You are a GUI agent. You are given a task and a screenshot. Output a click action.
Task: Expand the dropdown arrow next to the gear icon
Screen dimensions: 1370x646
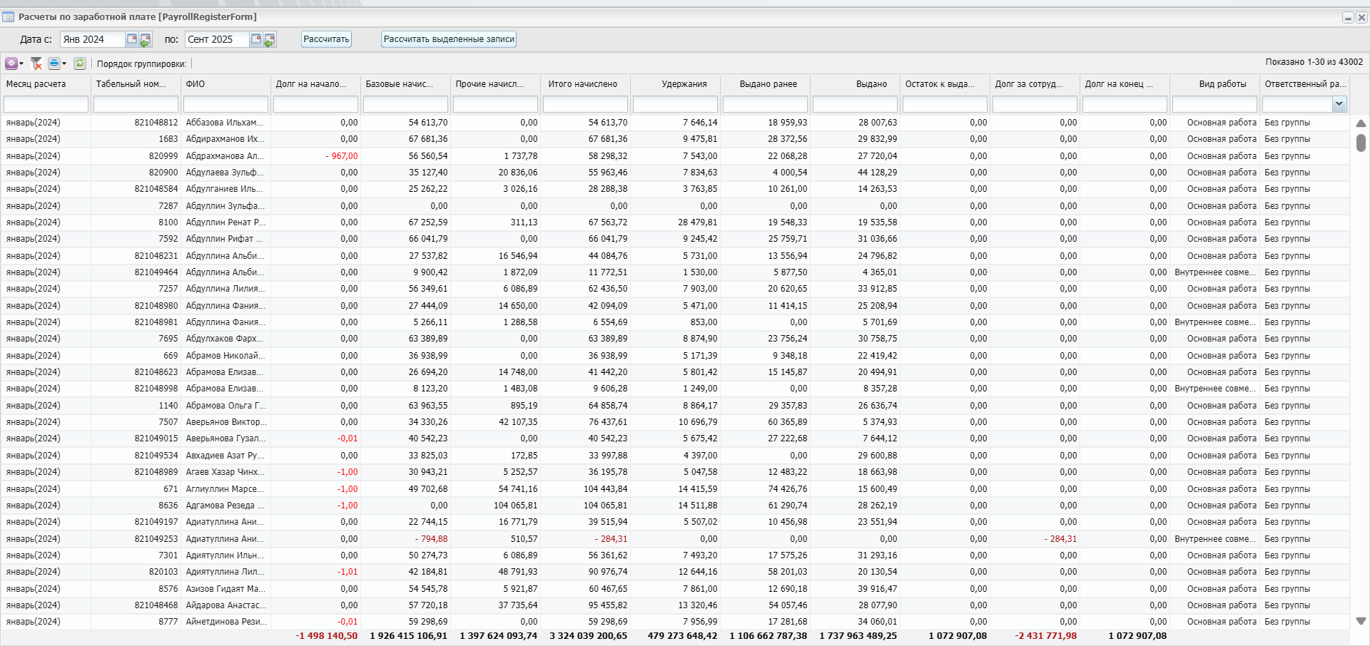[x=21, y=63]
